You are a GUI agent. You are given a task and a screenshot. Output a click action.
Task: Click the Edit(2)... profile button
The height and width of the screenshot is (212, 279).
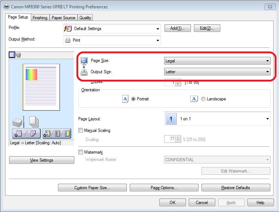click(207, 28)
